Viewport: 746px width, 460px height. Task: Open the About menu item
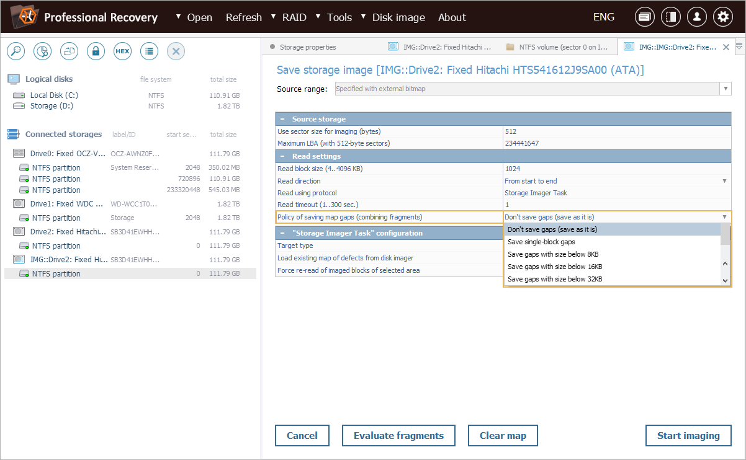click(x=452, y=17)
